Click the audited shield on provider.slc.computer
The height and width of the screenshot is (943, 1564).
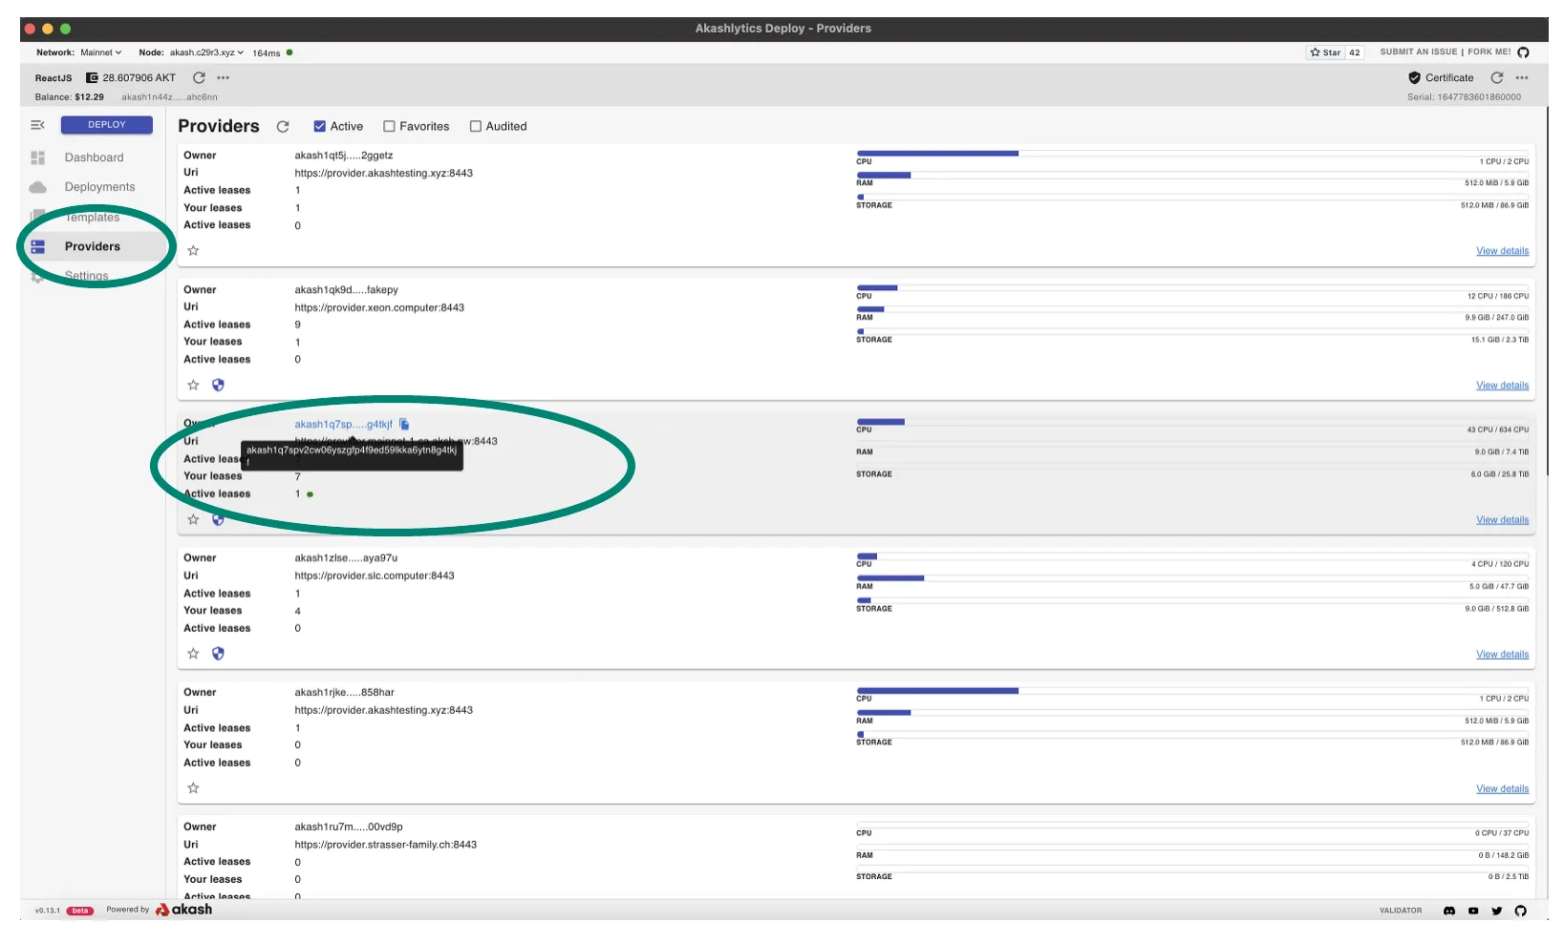coord(218,654)
